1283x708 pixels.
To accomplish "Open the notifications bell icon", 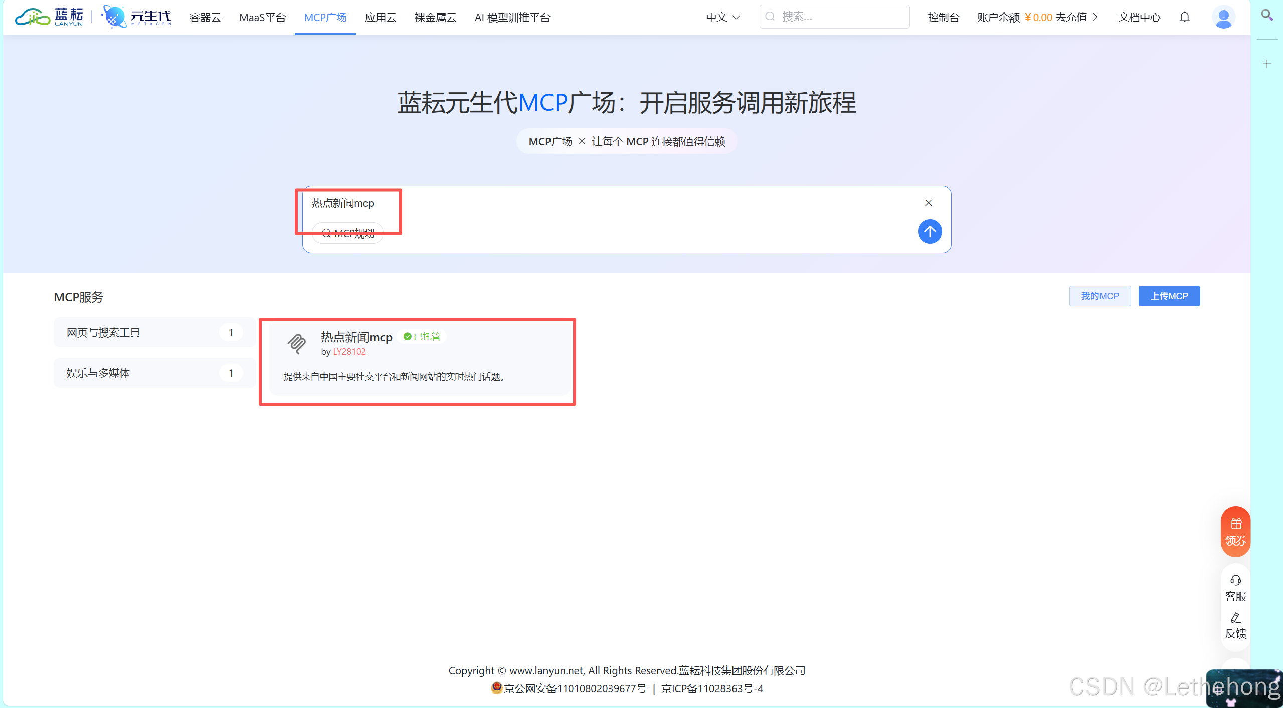I will pos(1185,17).
